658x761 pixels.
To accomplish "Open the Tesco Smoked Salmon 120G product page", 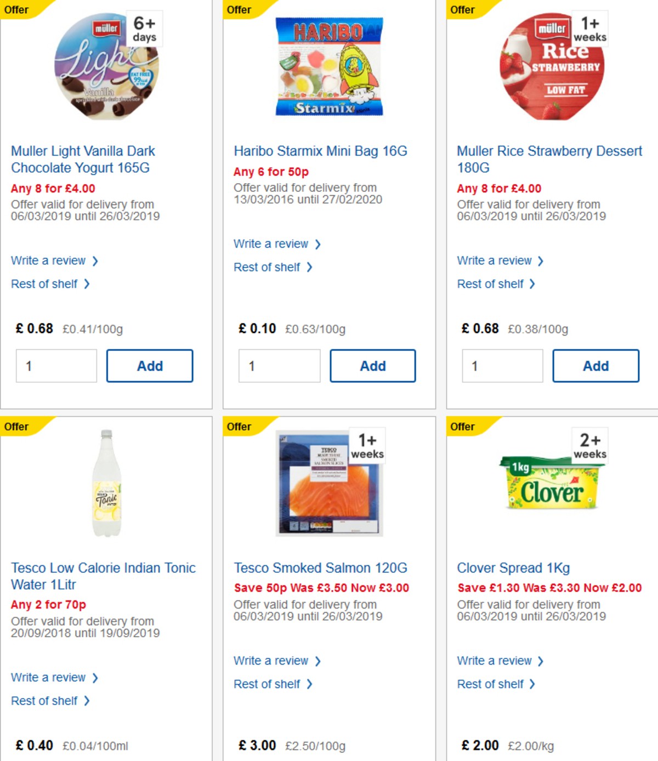I will click(321, 568).
